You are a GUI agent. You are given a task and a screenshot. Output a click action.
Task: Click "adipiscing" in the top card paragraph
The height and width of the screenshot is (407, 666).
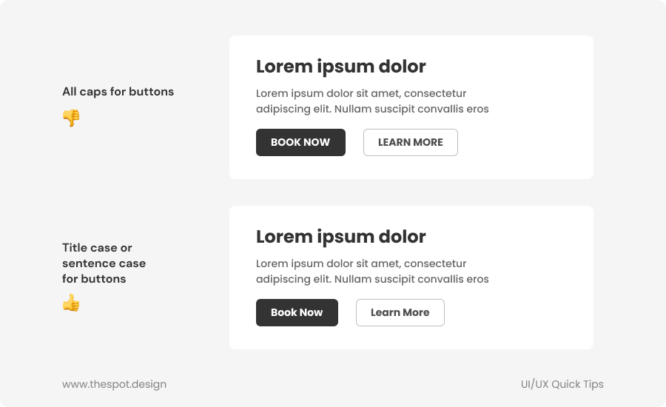283,109
